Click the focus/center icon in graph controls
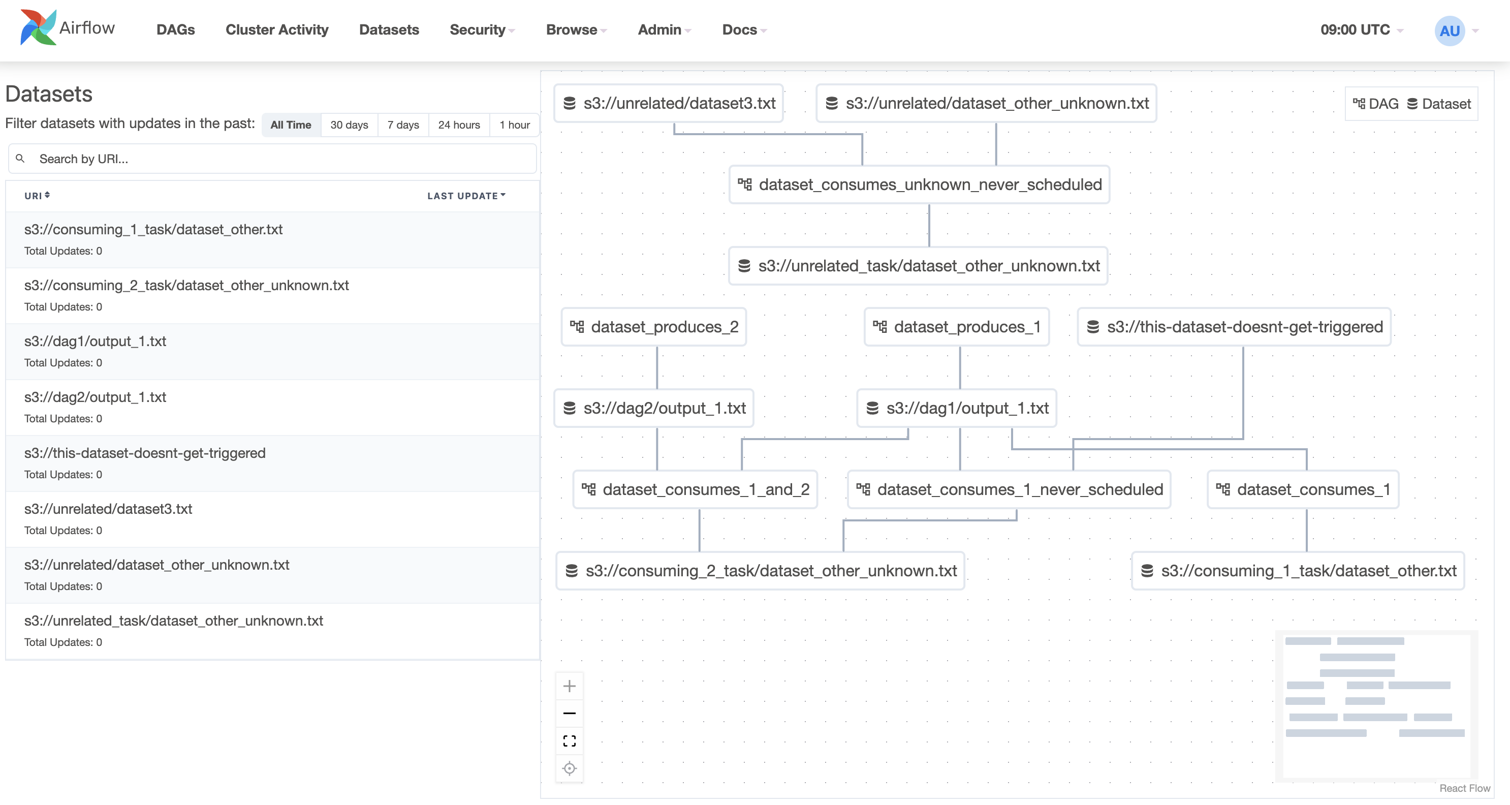The width and height of the screenshot is (1510, 805). pyautogui.click(x=569, y=768)
